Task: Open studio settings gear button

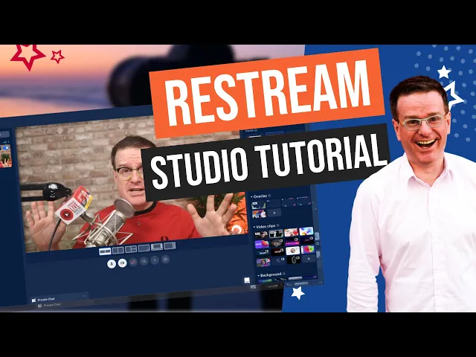Action: click(165, 260)
